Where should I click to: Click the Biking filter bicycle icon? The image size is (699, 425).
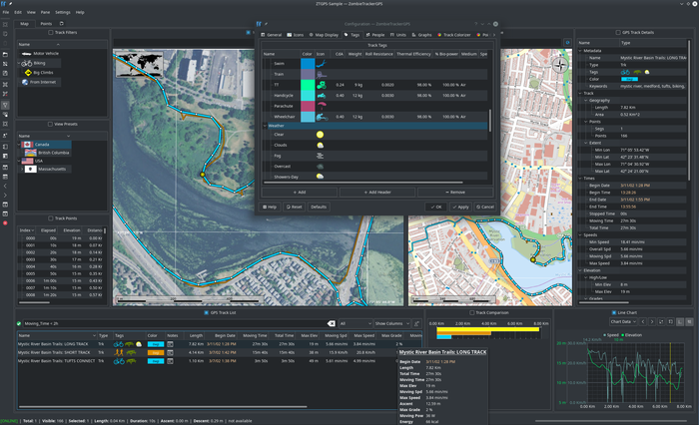tap(25, 63)
